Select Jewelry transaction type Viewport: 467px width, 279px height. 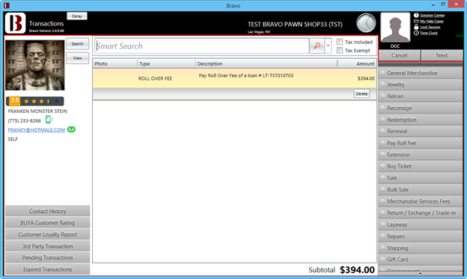click(x=421, y=85)
